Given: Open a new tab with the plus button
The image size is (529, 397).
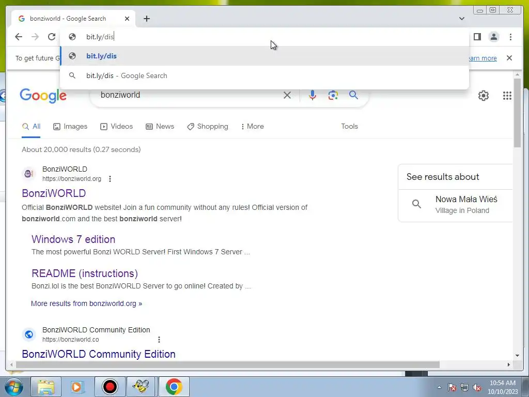Looking at the screenshot, I should [x=146, y=19].
